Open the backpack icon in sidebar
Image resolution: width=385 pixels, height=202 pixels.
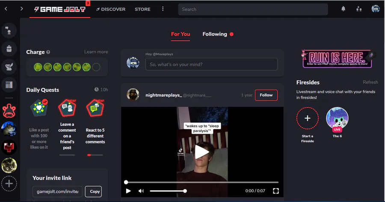coord(9,49)
